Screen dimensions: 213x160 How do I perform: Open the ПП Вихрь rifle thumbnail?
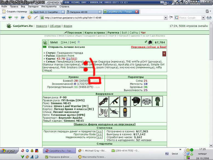coord(114,101)
